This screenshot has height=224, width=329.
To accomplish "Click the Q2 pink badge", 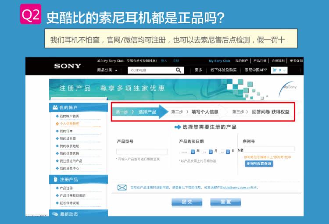I will click(31, 14).
